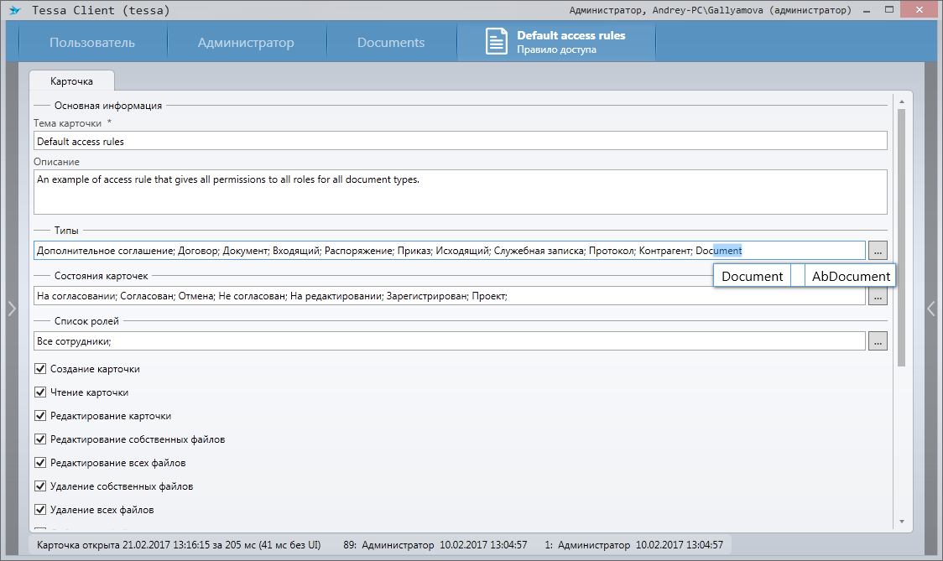
Task: Pick AbDocument from the suggestion popup
Action: click(851, 276)
